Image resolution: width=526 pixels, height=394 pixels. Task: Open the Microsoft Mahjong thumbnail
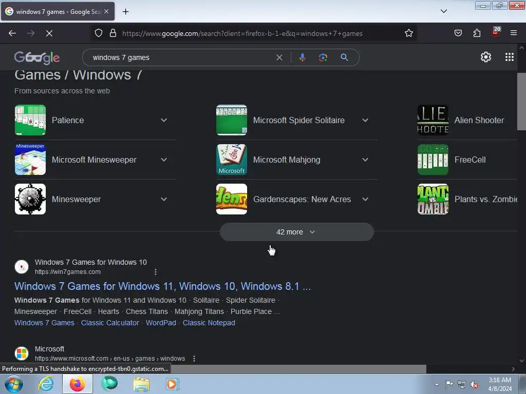tap(232, 160)
